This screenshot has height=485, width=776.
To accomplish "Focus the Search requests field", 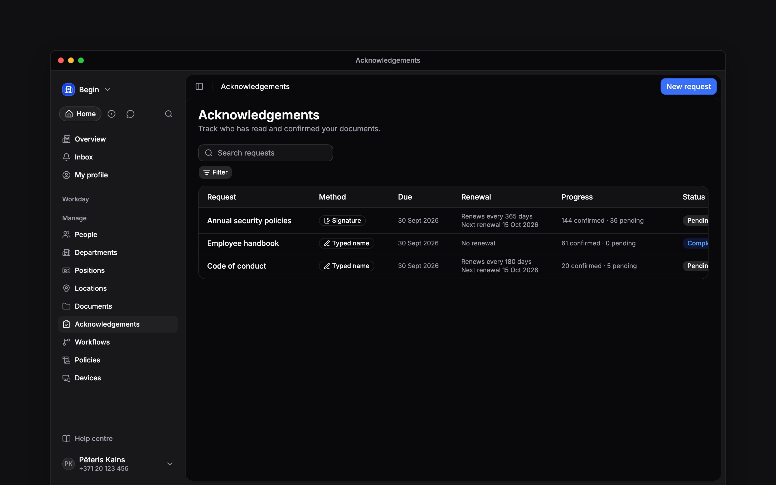I will pyautogui.click(x=265, y=153).
